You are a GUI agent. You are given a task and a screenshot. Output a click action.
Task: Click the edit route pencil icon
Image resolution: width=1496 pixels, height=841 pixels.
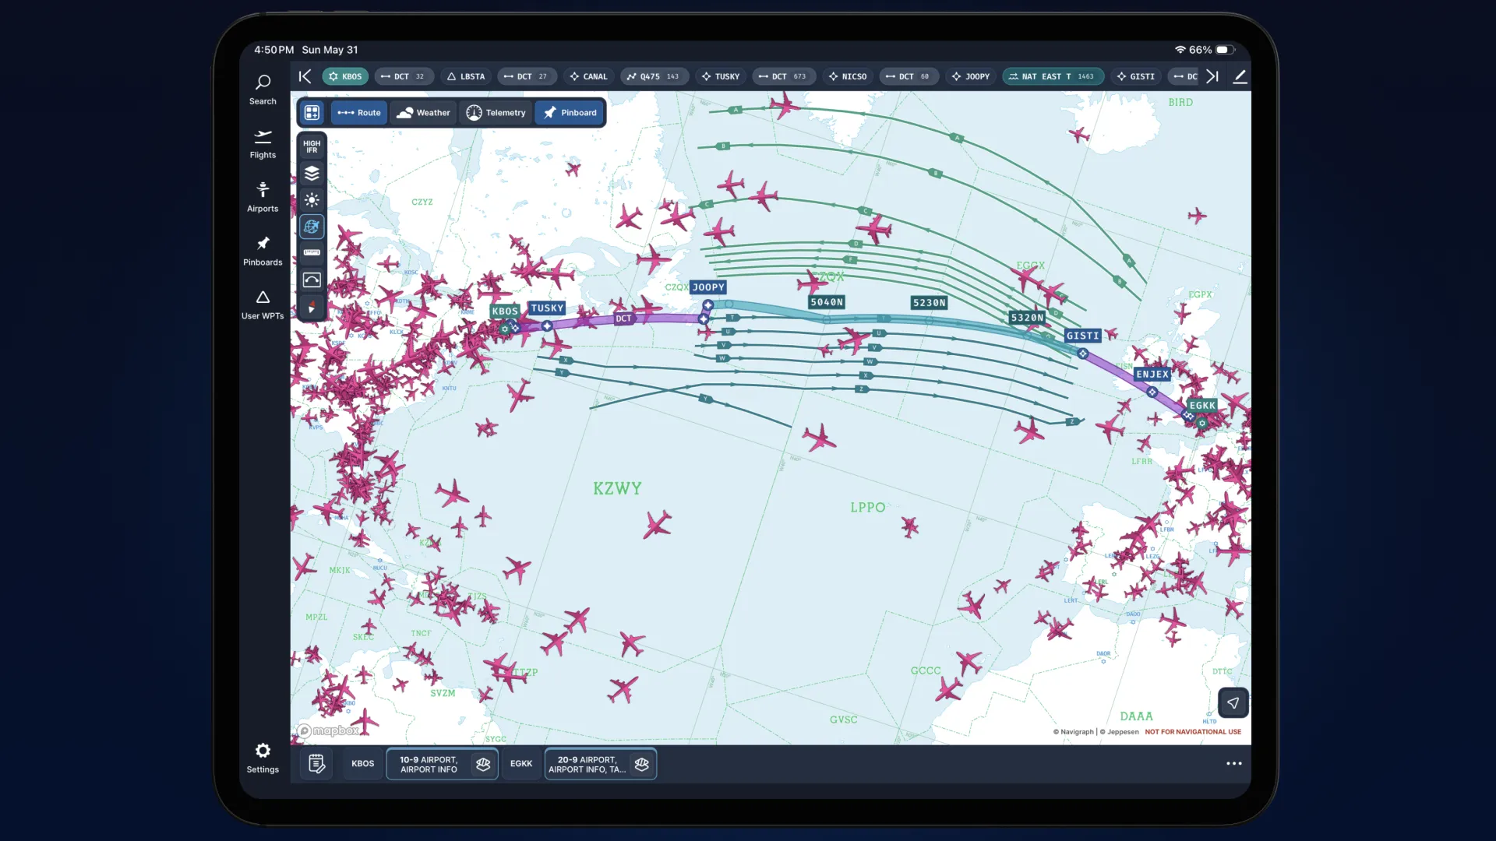click(1240, 76)
